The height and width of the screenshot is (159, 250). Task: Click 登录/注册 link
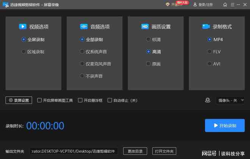(206, 5)
